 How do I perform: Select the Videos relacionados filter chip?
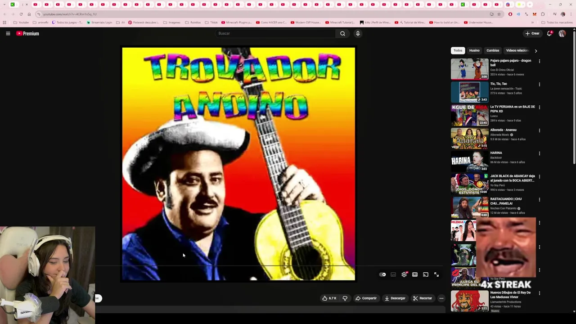517,50
